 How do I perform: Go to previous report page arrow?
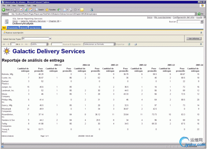8,44
